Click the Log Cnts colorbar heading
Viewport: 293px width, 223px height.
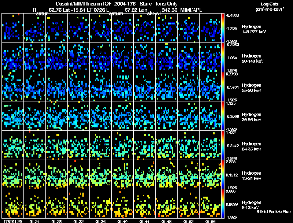point(270,4)
